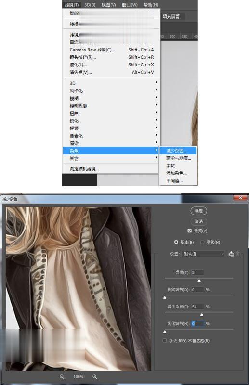This screenshot has width=249, height=385.
Task: Zoom in the preview with plus magnifier
Action: tap(94, 377)
